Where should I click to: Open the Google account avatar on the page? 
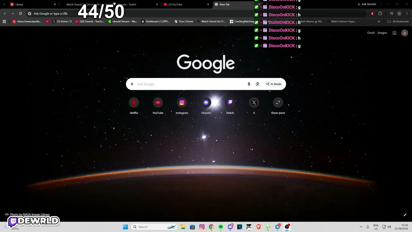(405, 33)
